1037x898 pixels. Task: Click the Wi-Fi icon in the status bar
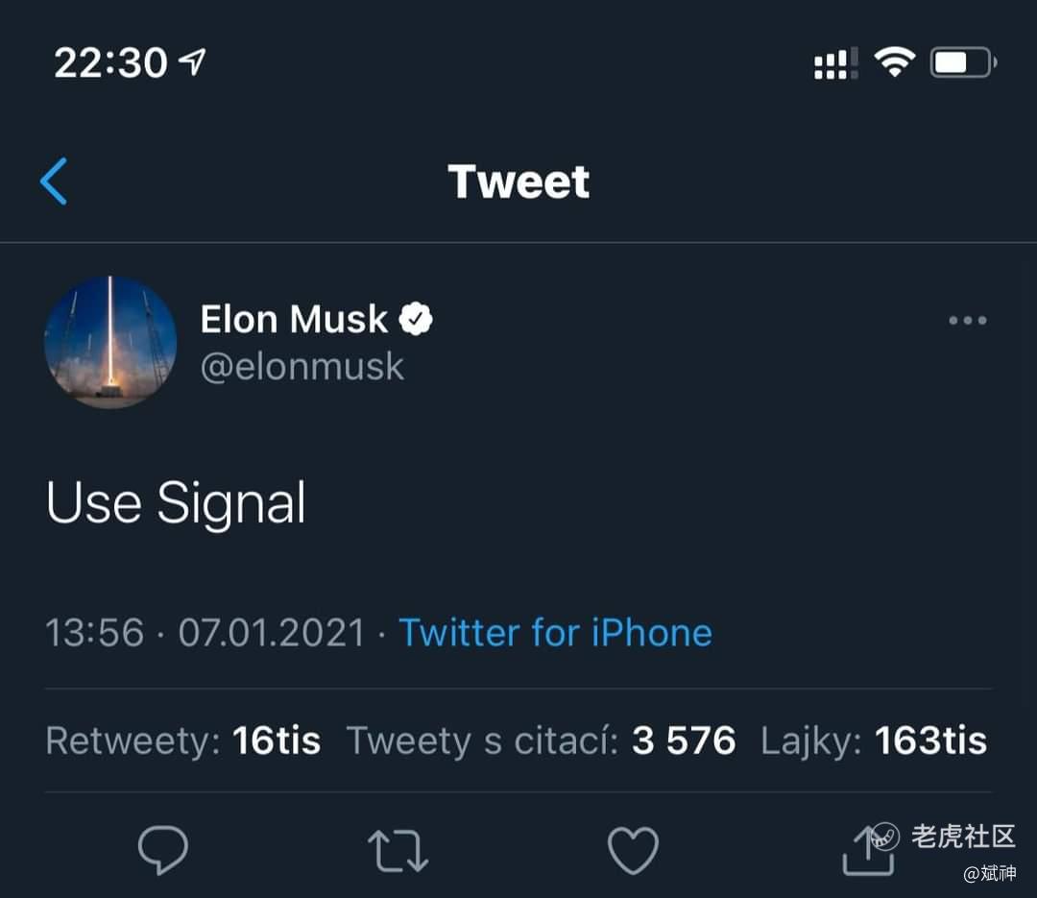coord(894,61)
